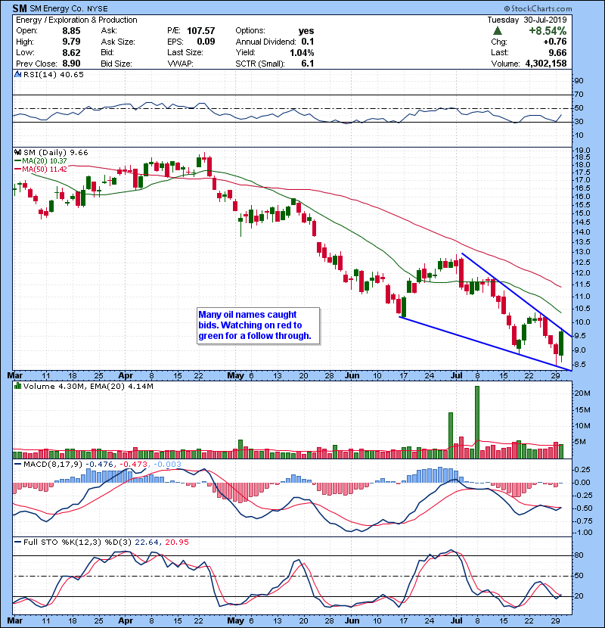The height and width of the screenshot is (628, 605).
Task: Select the bold SM ticker symbol in header
Action: (x=20, y=8)
